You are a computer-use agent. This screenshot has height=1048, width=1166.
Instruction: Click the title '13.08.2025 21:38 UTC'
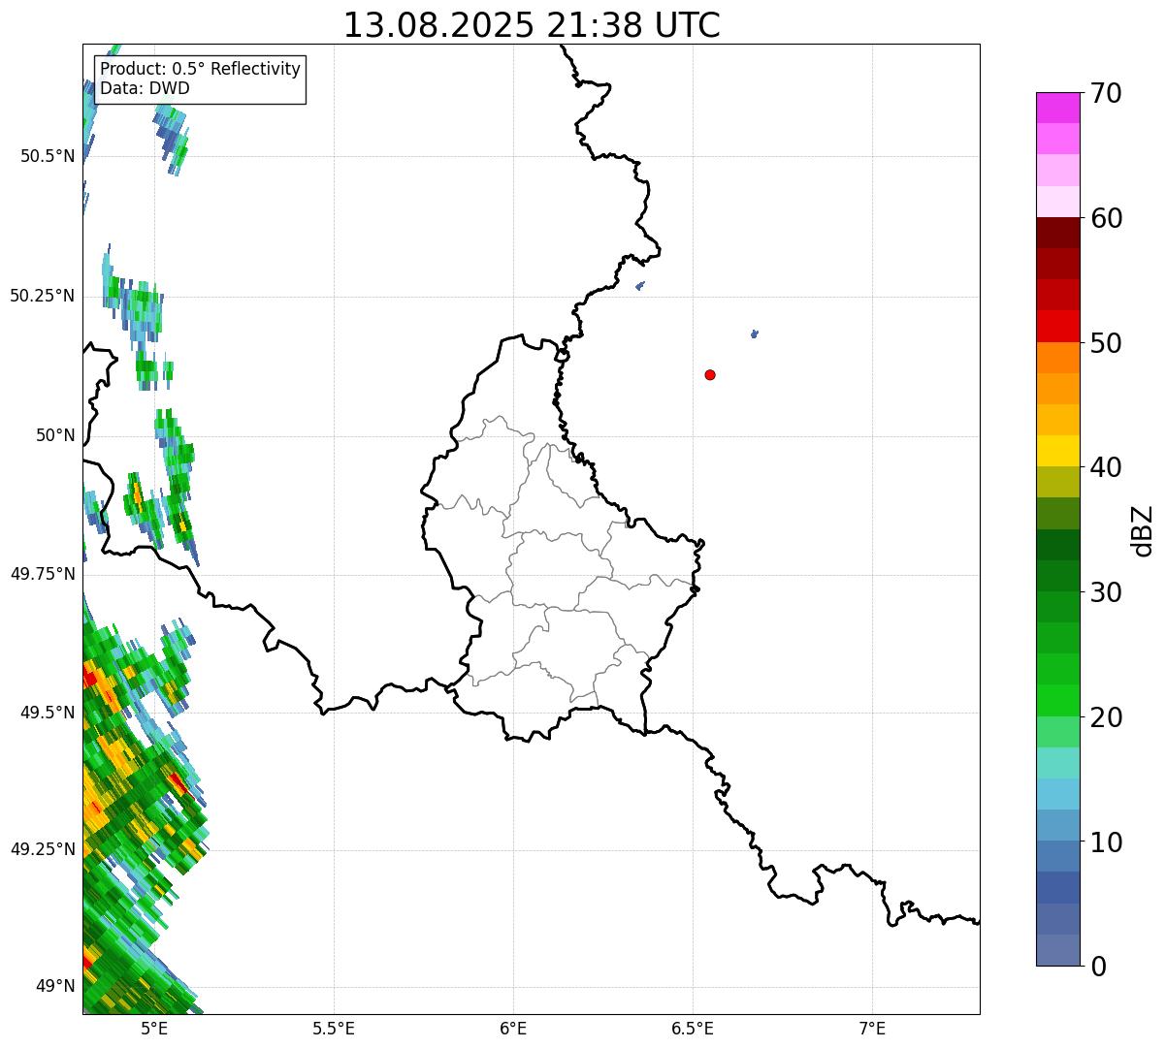pos(532,25)
